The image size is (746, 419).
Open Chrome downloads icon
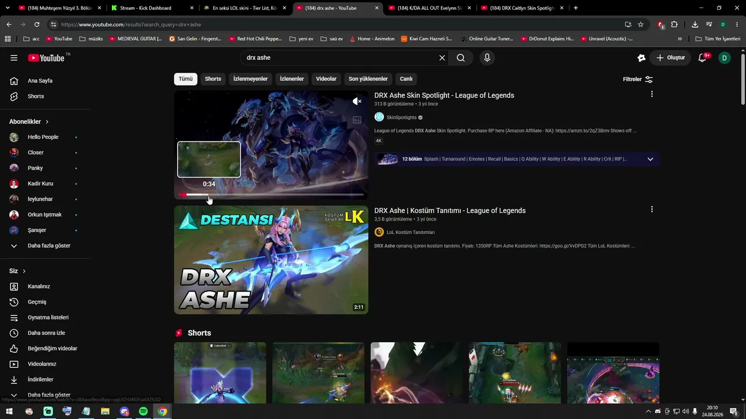(x=695, y=24)
